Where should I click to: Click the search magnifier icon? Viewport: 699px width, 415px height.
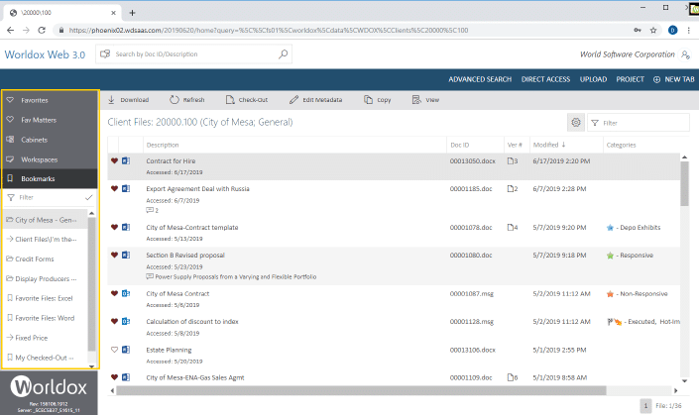coord(284,54)
